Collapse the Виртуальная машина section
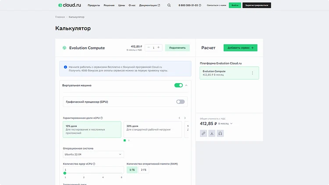This screenshot has height=185, width=329. coord(186,85)
